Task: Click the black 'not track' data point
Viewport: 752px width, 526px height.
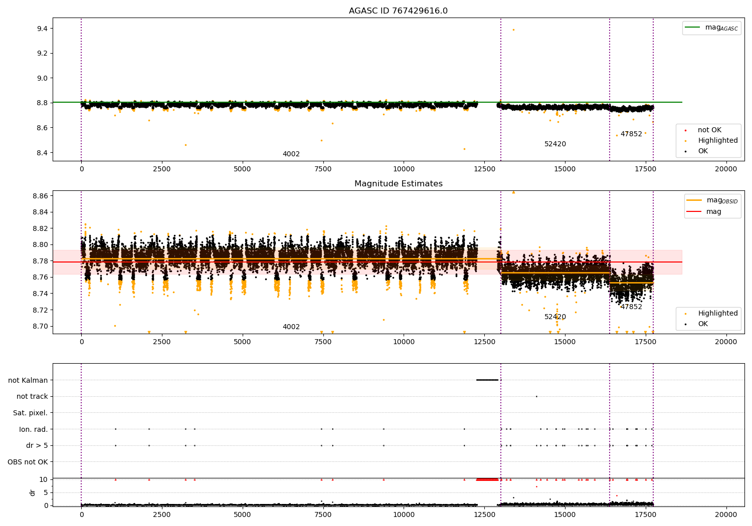Action: 536,396
